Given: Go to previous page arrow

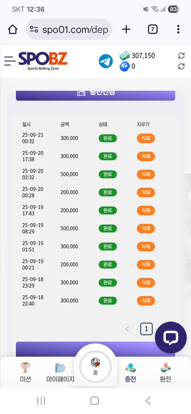Looking at the screenshot, I should [x=127, y=329].
